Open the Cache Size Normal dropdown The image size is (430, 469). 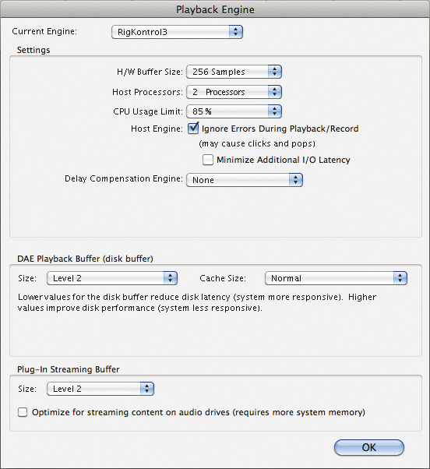pos(336,278)
